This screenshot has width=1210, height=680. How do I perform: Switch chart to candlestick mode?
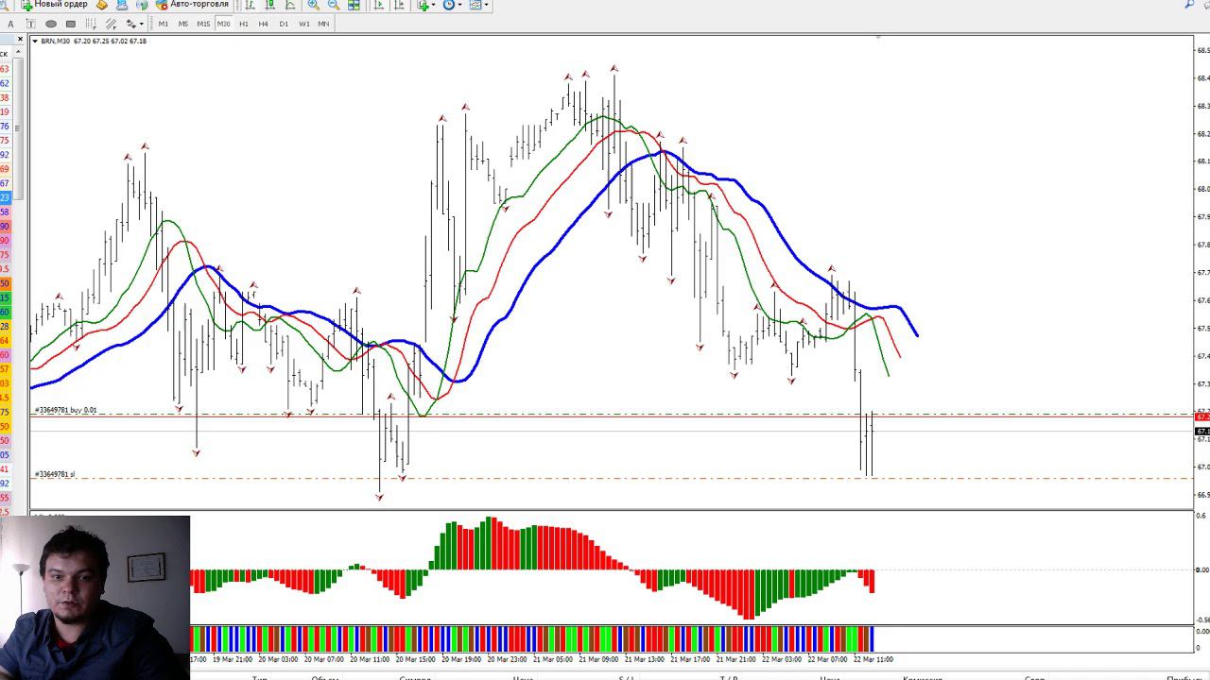click(270, 5)
